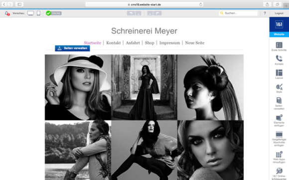The image size is (289, 180).
Task: Click the notification bell icon
Action: pos(7,13)
